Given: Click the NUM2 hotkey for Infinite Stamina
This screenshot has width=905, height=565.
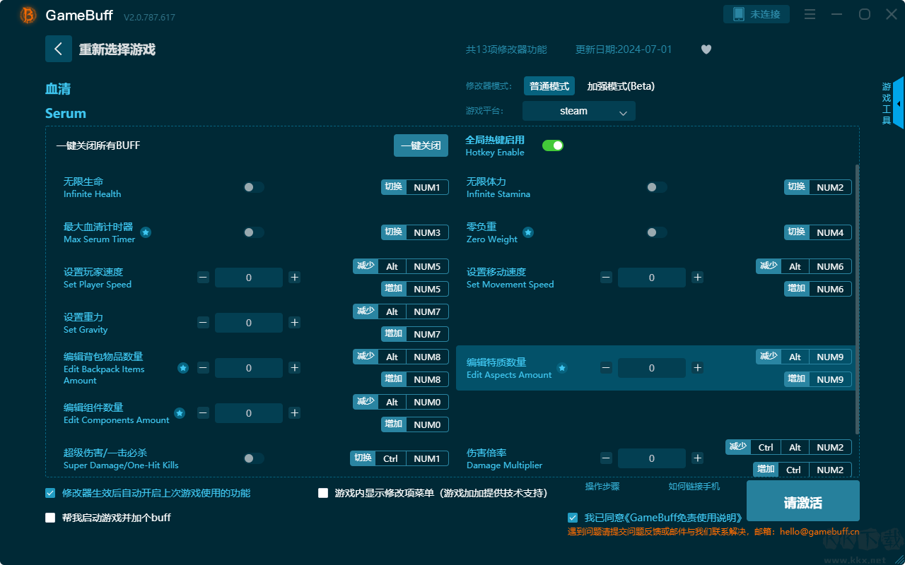Looking at the screenshot, I should [x=830, y=187].
